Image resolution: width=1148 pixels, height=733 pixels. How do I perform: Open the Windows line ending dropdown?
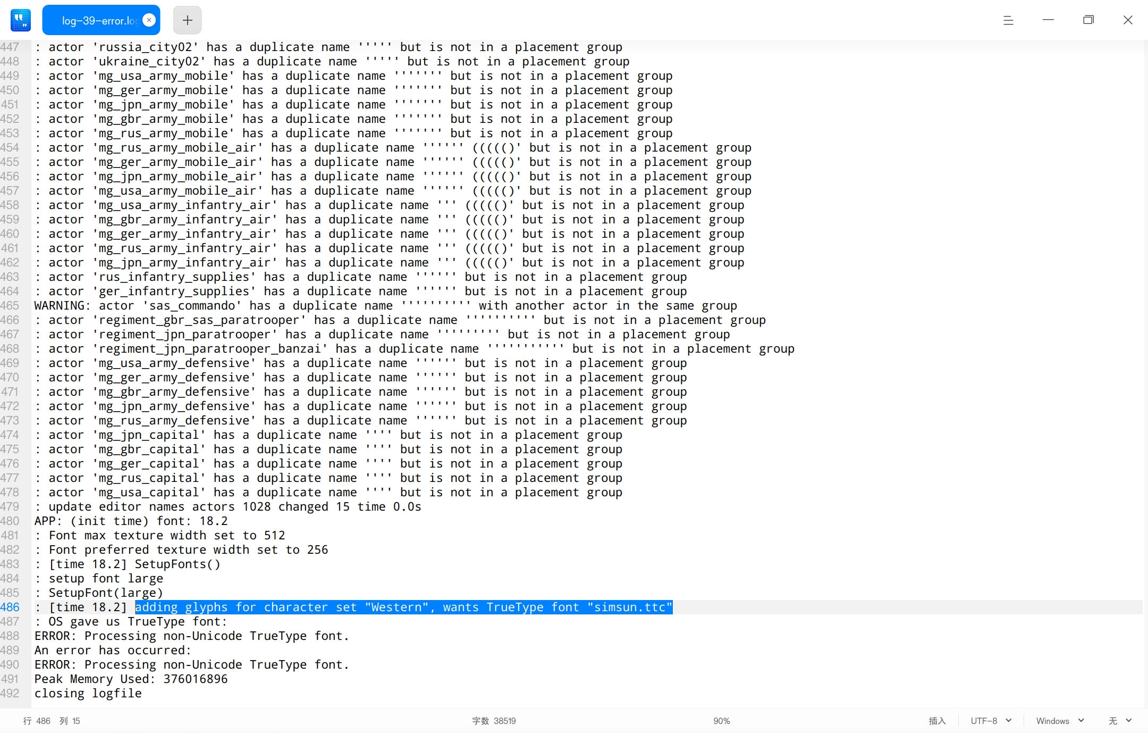1059,721
